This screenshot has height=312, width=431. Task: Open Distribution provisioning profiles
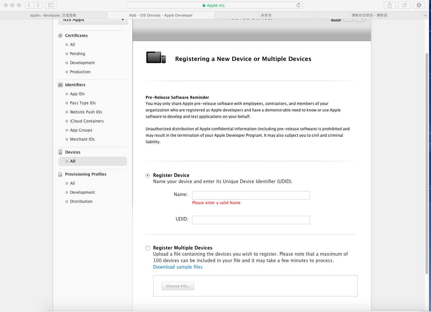81,202
